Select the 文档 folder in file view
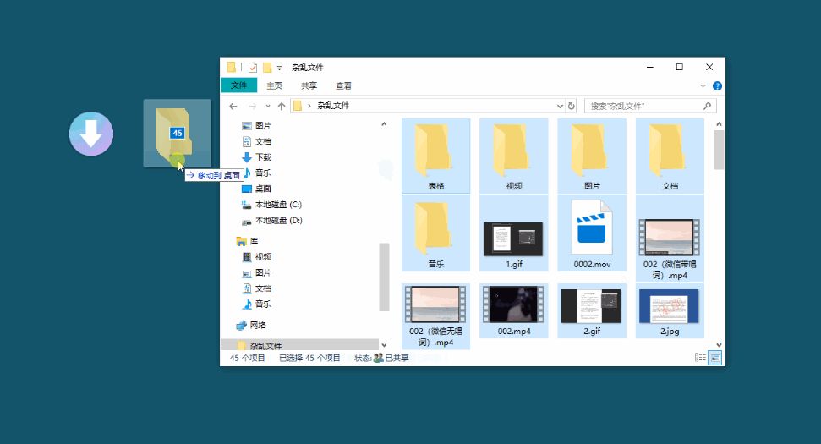This screenshot has height=444, width=821. tap(670, 156)
